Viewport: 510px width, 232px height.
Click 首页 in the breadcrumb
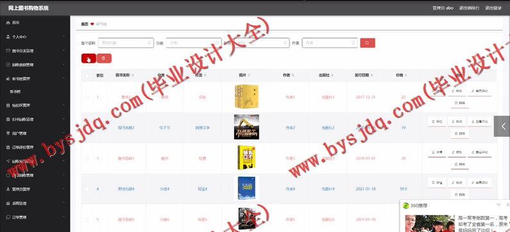coord(85,24)
